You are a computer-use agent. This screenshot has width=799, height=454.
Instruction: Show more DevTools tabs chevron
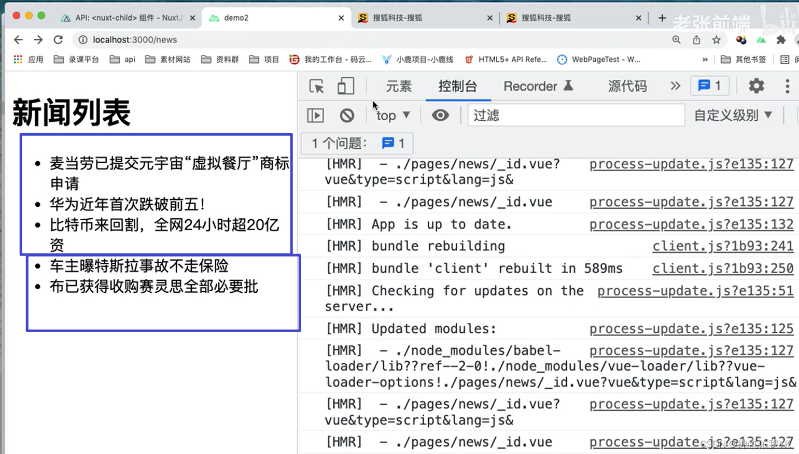(675, 86)
